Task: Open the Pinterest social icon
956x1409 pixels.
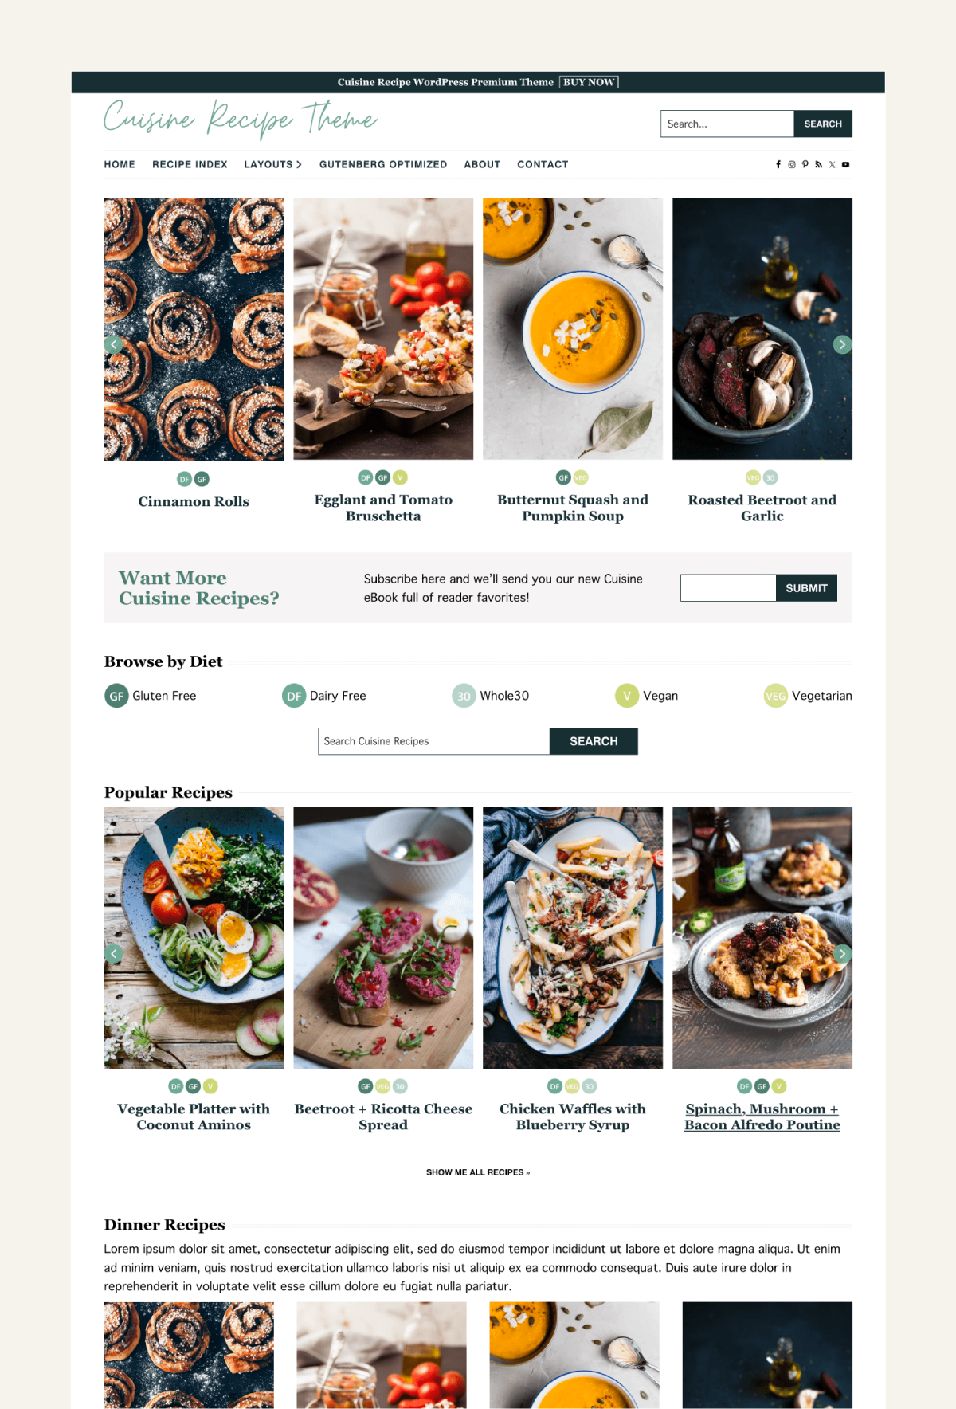Action: 805,165
